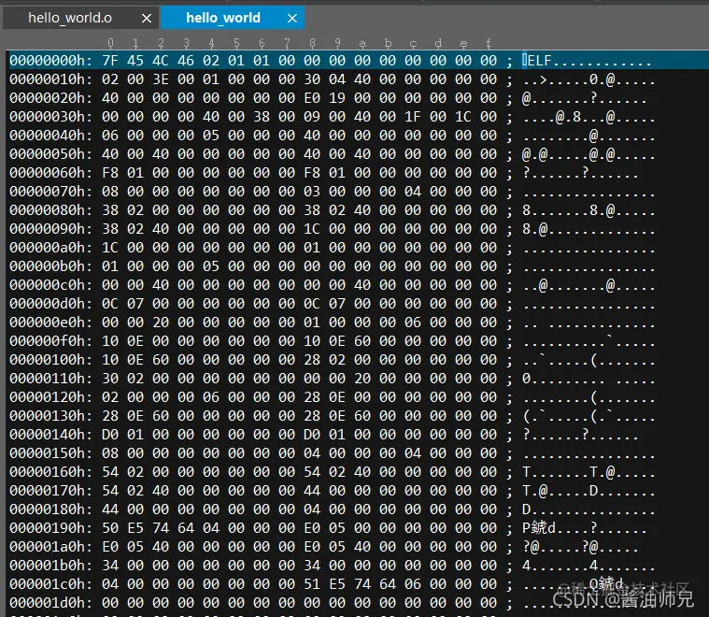Click address 000001a0h
This screenshot has width=709, height=617.
pos(50,547)
